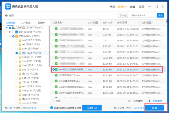The image size is (169, 113).
Task: Expand the 图片 (15688 个文件) tree node
Action: tap(10, 32)
